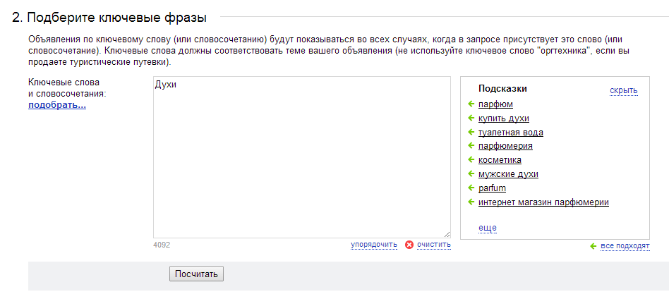Click green arrow beside мужские духи
669x299 pixels.
pos(471,173)
